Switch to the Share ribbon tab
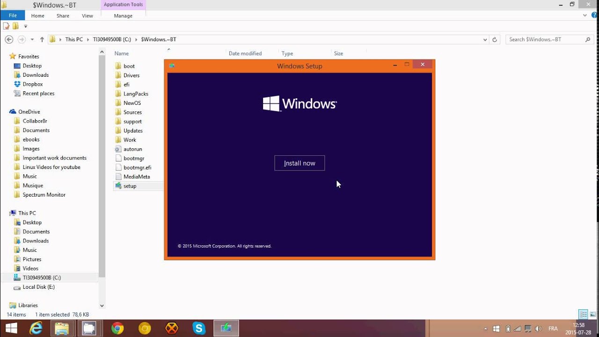 point(63,15)
